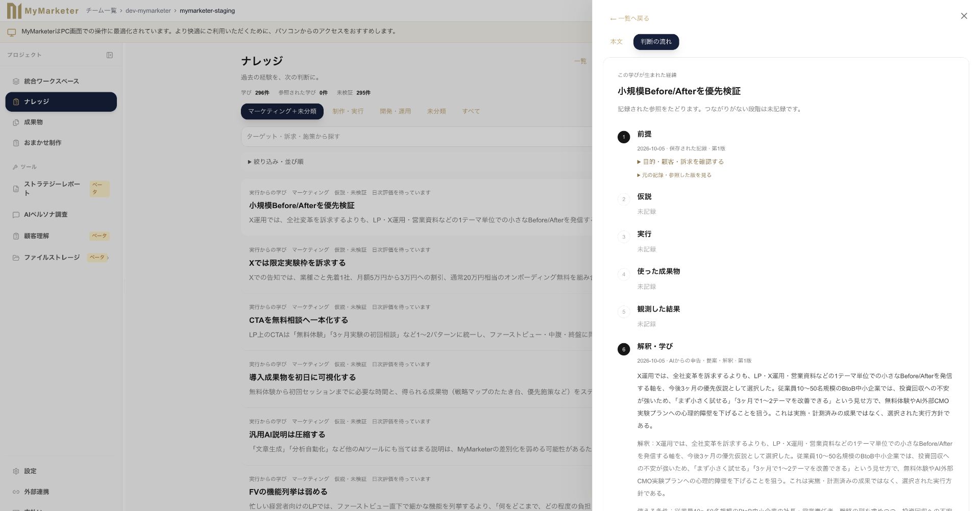Click the 統合ワークスペース layers icon
The height and width of the screenshot is (511, 980).
coord(16,81)
